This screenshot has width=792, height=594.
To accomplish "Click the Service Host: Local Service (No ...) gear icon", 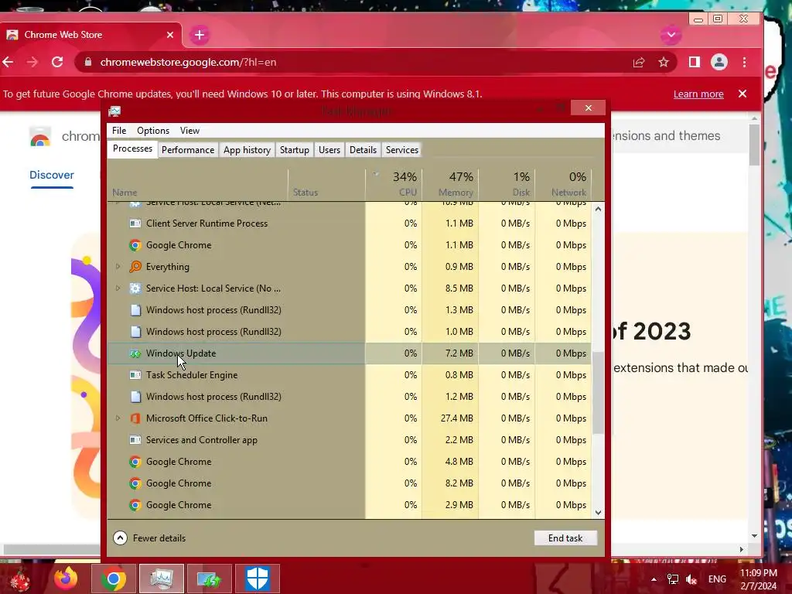I will [x=135, y=288].
